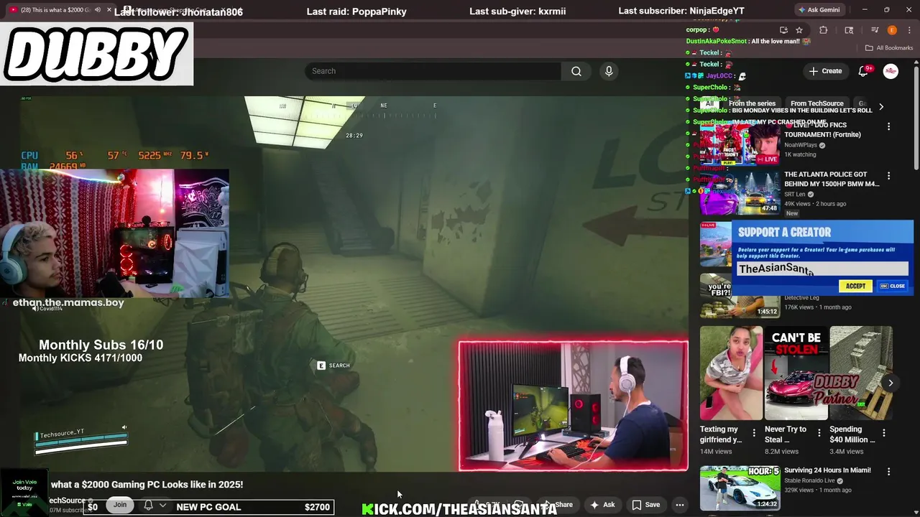Screen dimensions: 920x517
Task: Open the Chrome three-dot menu
Action: pyautogui.click(x=908, y=30)
